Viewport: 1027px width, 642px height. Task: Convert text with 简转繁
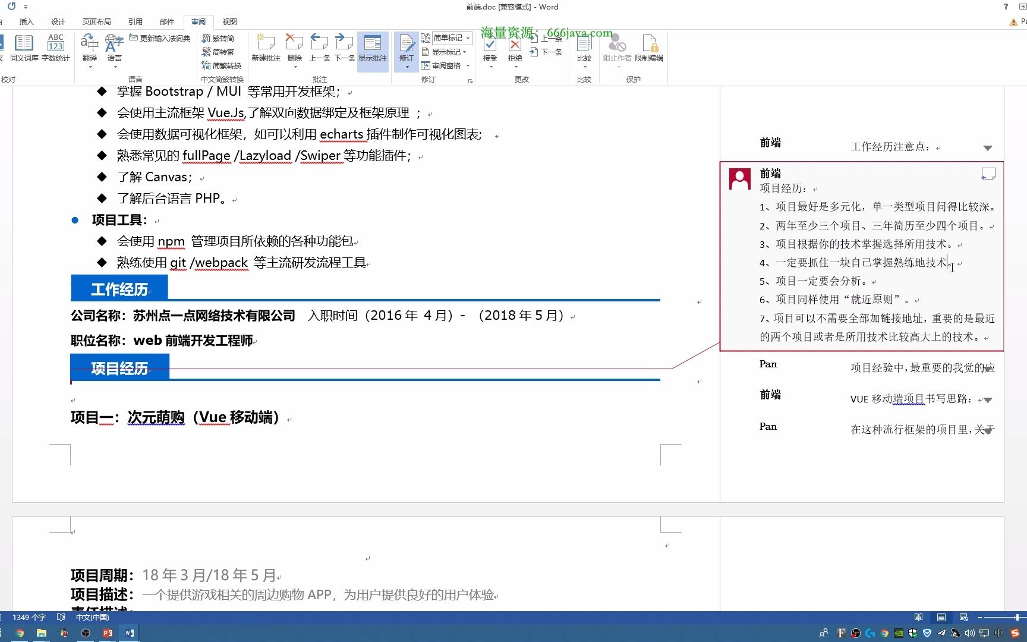pyautogui.click(x=218, y=52)
